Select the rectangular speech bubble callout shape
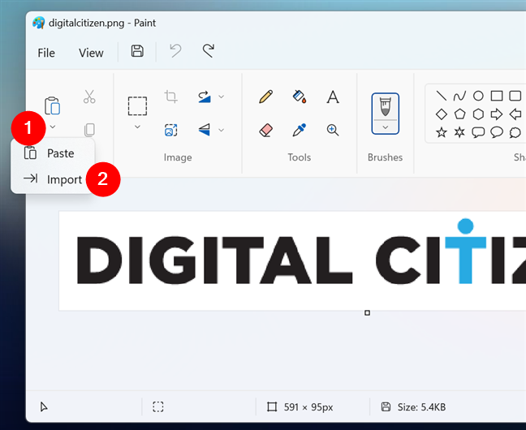Viewport: 526px width, 430px height. pos(478,132)
